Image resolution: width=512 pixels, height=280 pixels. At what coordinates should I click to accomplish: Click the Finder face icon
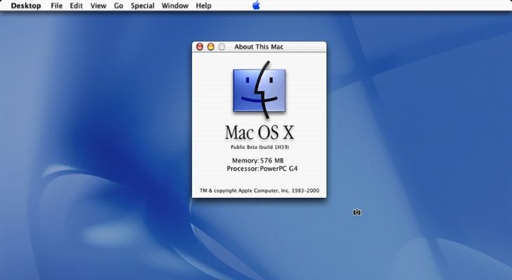pyautogui.click(x=260, y=90)
